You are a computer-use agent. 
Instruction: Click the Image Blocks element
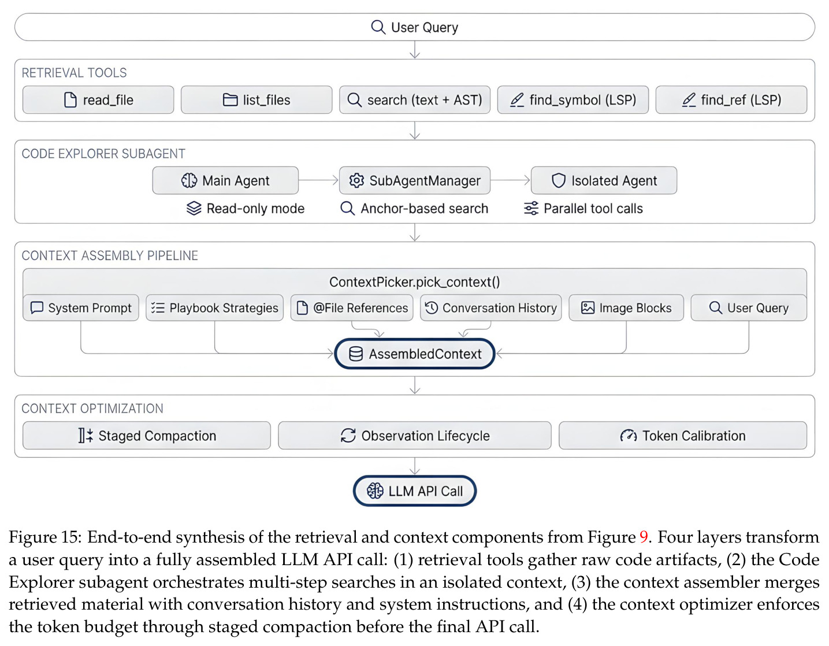tap(626, 308)
